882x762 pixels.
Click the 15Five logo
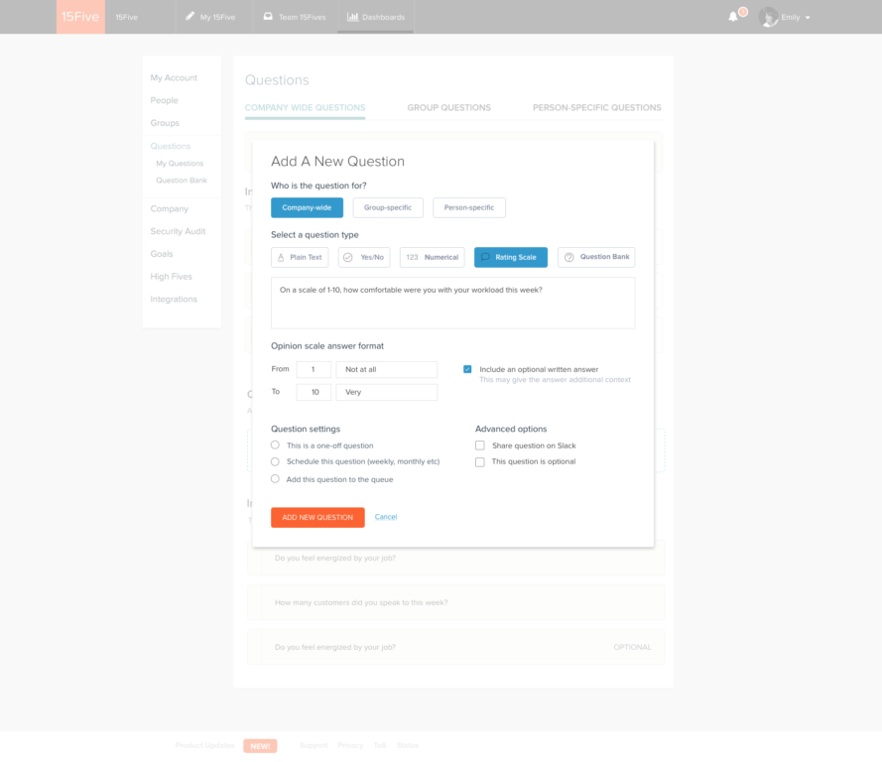click(80, 17)
